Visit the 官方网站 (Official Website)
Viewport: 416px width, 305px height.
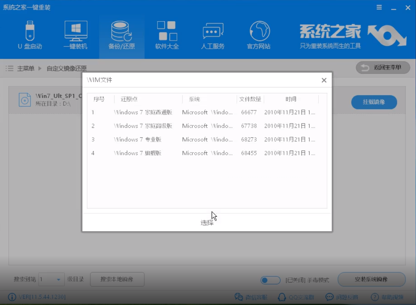258,36
